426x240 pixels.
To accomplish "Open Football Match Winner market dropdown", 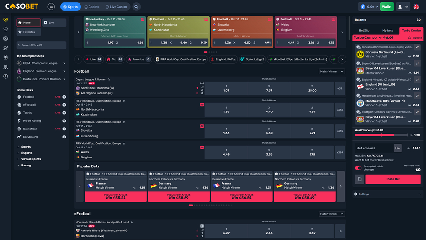I will [332, 71].
